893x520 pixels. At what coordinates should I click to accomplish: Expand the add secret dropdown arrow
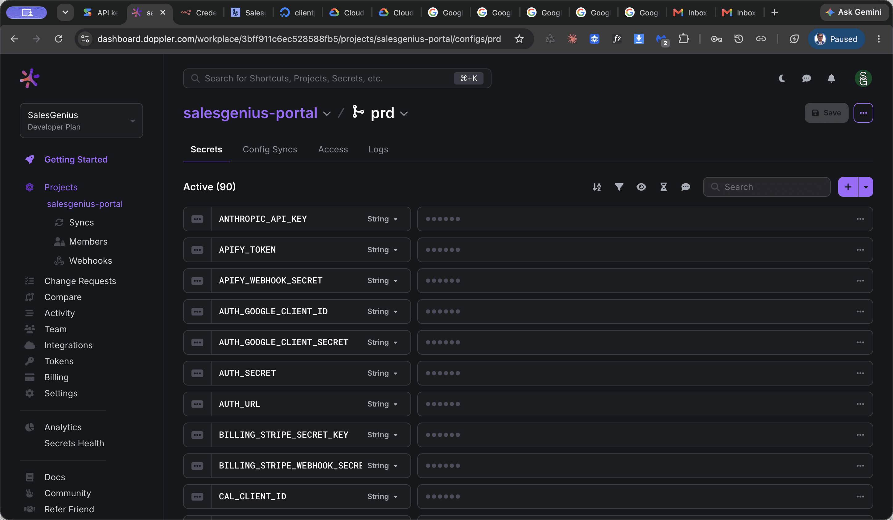(866, 187)
